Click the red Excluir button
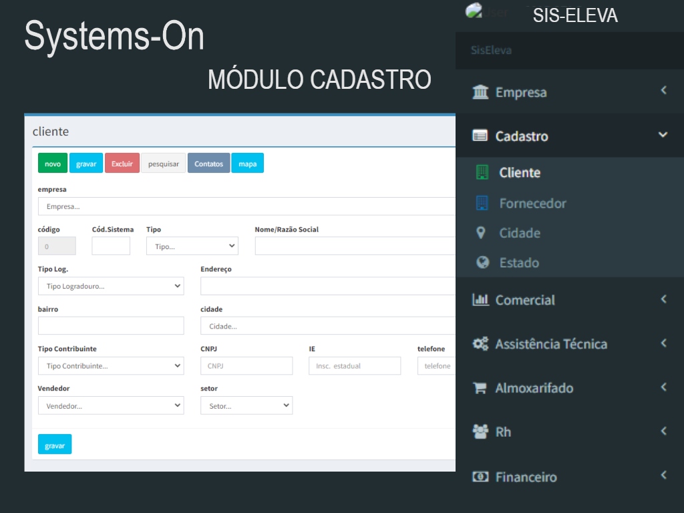 [122, 164]
